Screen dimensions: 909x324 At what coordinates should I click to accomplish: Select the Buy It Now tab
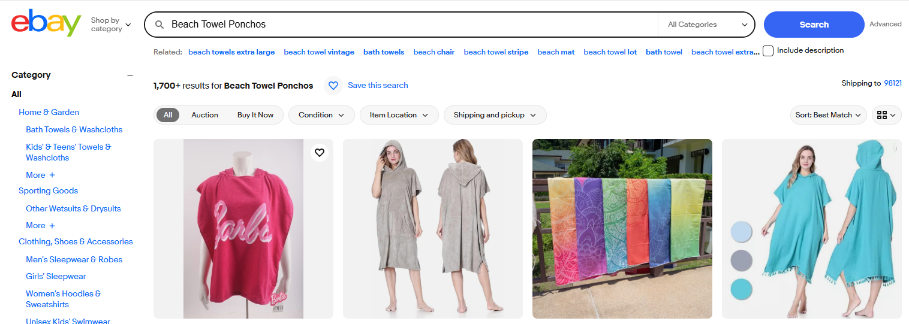(255, 115)
